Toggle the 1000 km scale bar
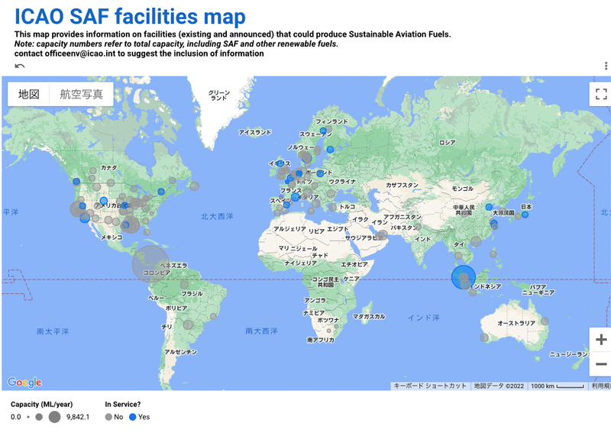This screenshot has height=433, width=611. click(558, 386)
